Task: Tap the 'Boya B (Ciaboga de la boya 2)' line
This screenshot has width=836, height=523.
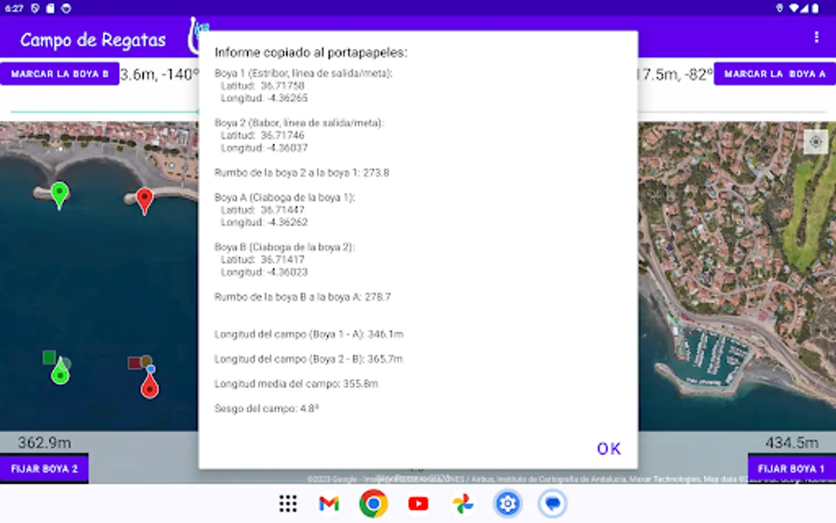Action: click(284, 247)
